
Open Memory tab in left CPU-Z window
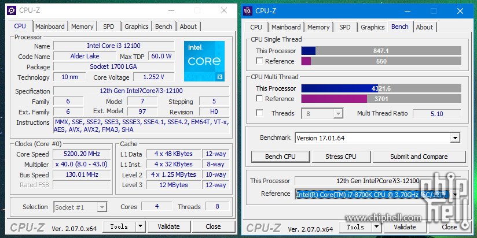pos(82,27)
